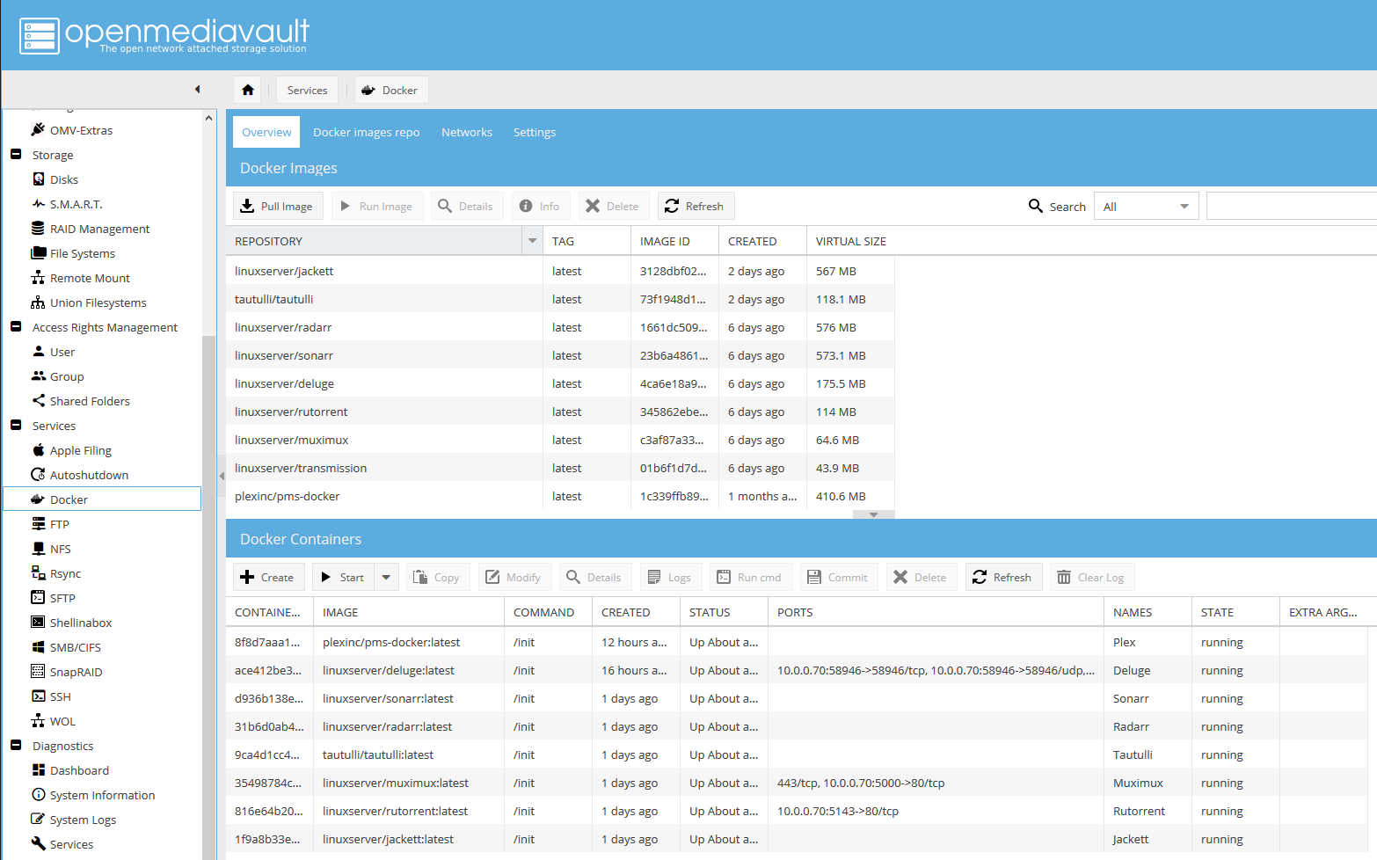1377x860 pixels.
Task: Click the SSH terminal icon
Action: (38, 696)
